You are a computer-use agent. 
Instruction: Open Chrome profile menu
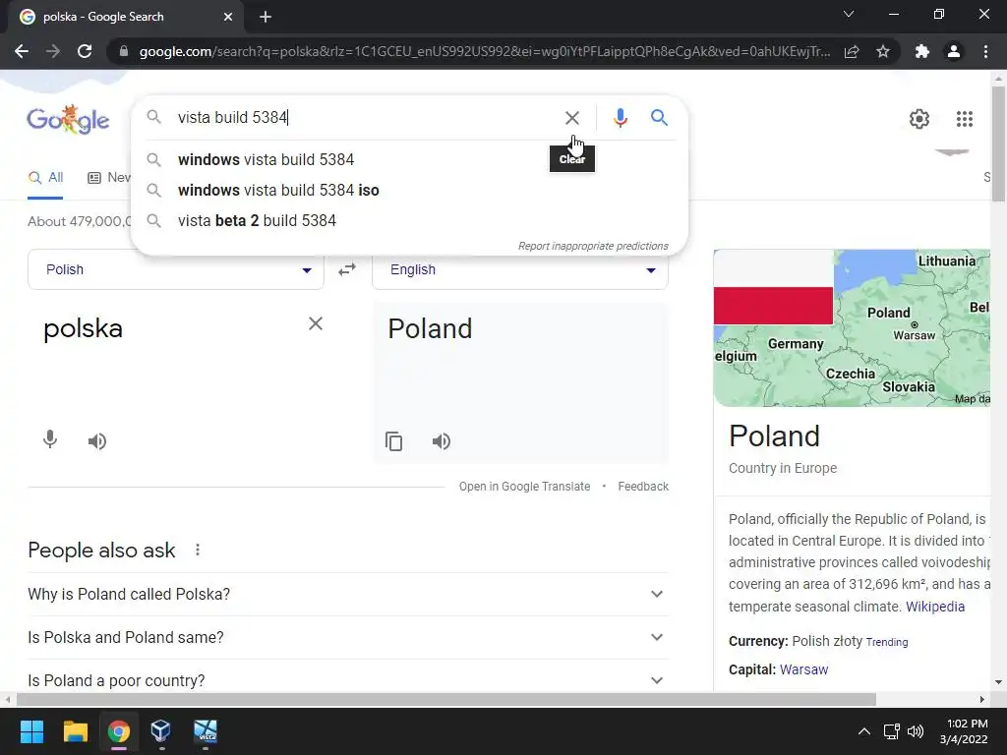954,51
